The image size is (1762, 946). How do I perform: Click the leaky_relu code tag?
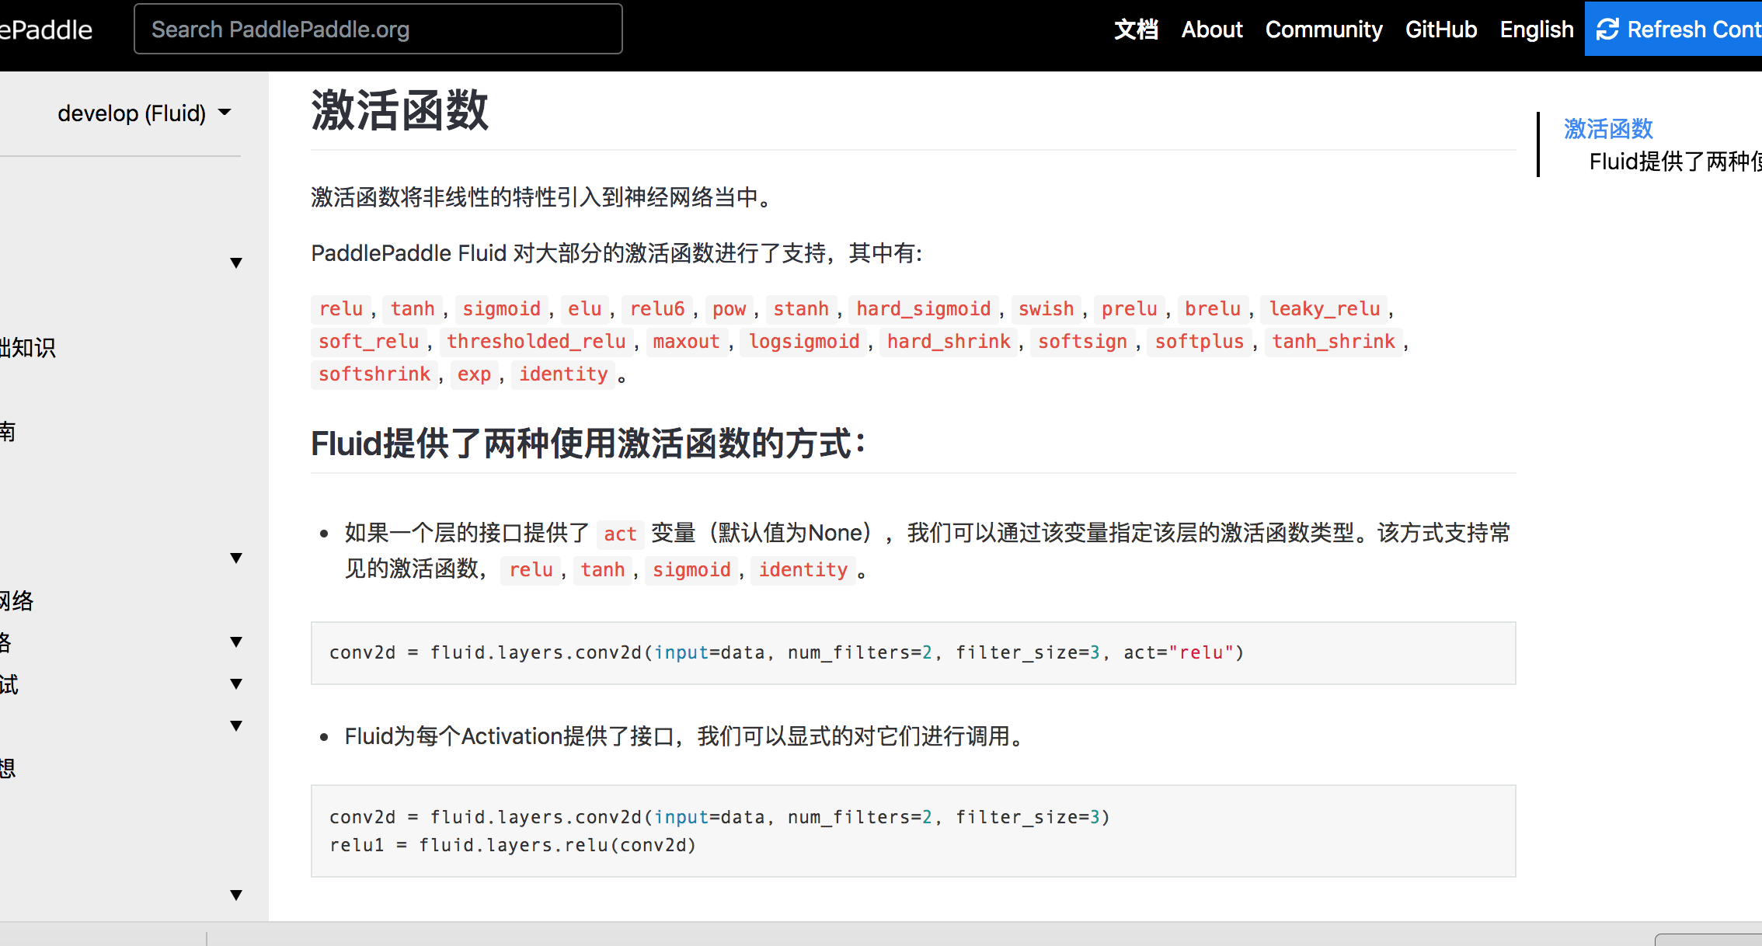coord(1324,309)
